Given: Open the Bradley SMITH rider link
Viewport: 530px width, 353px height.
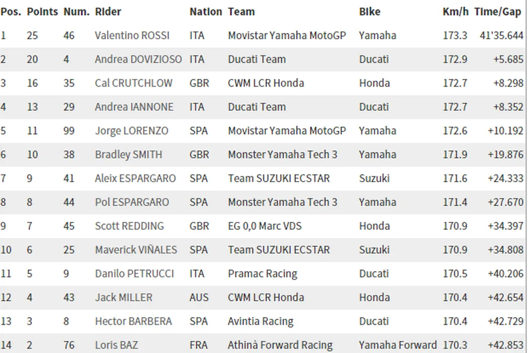Looking at the screenshot, I should coord(128,154).
